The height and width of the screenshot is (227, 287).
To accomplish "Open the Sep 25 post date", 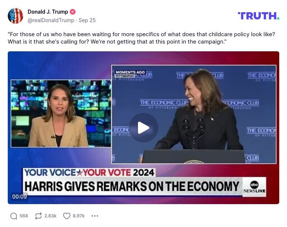I will [87, 20].
